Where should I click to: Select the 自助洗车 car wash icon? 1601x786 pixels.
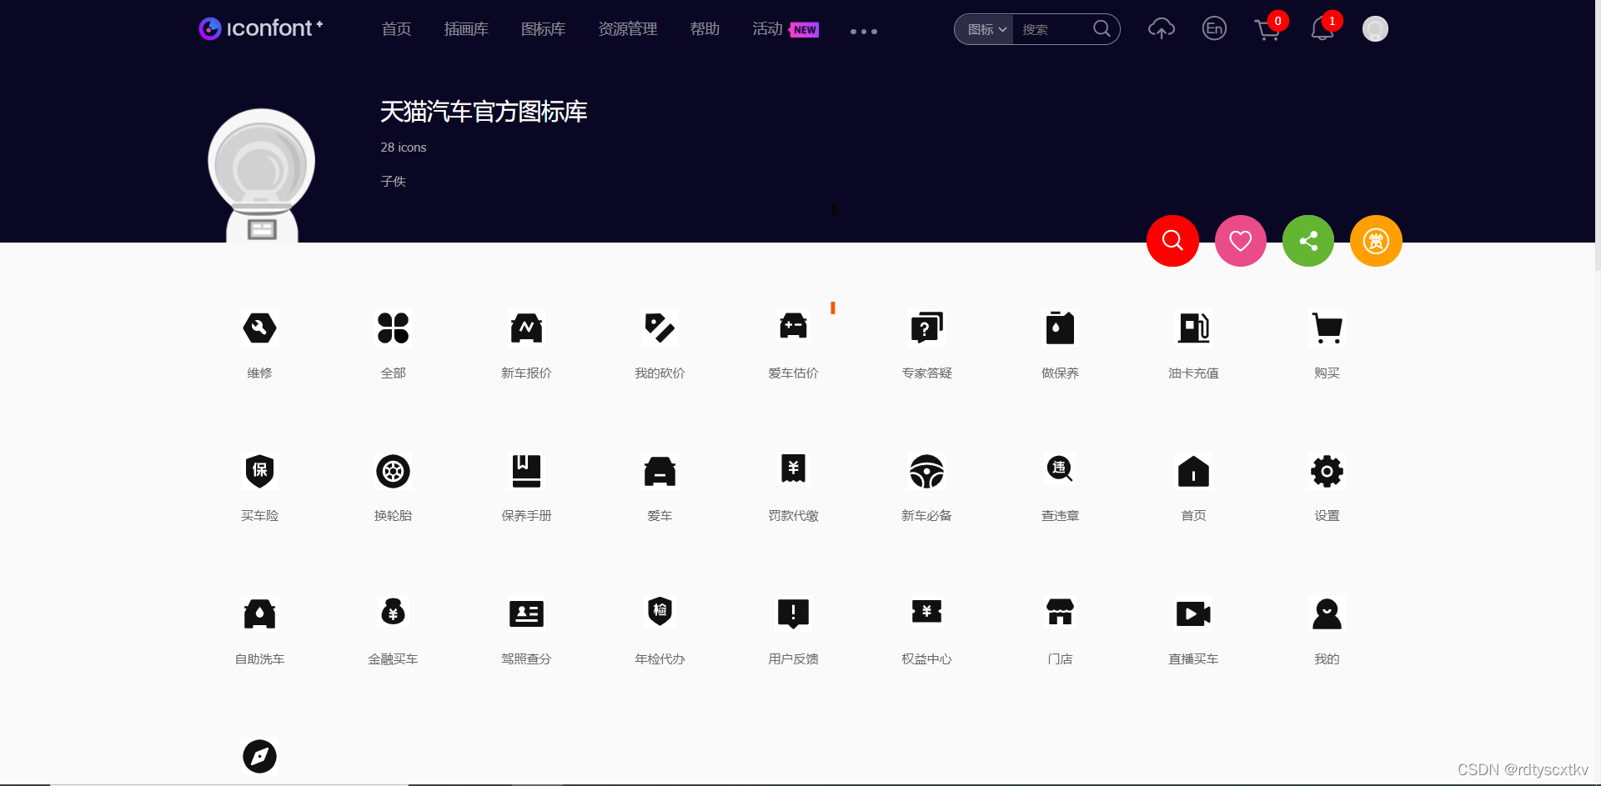pyautogui.click(x=259, y=613)
